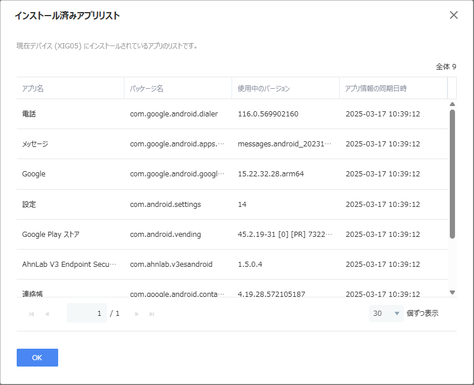Click the 個ずつ表示 label
Screen dimensions: 474x385
pyautogui.click(x=422, y=314)
